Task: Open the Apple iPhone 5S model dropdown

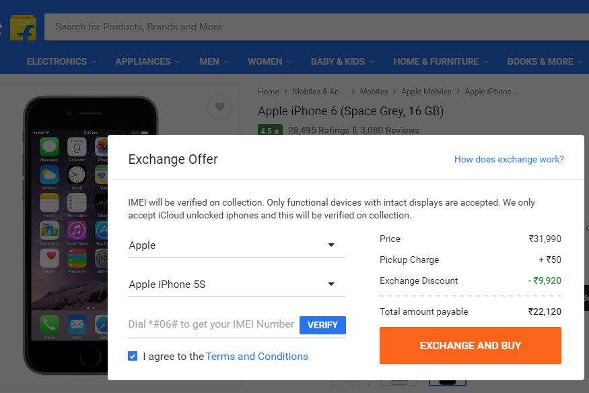Action: [236, 284]
